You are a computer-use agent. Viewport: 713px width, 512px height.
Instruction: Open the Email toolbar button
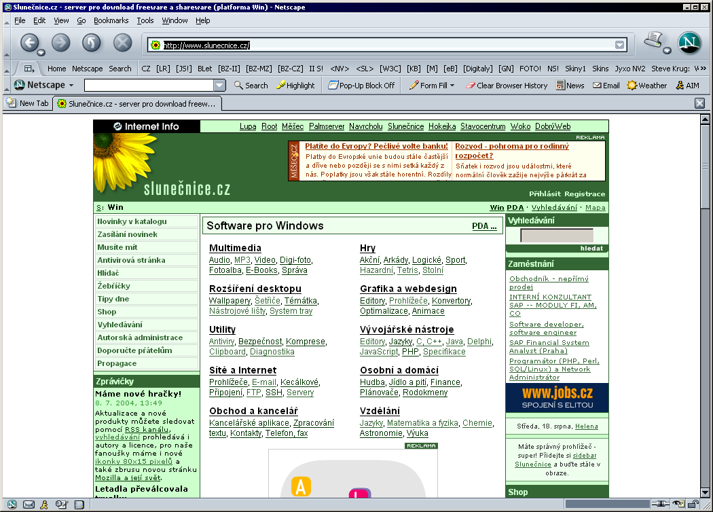(606, 85)
